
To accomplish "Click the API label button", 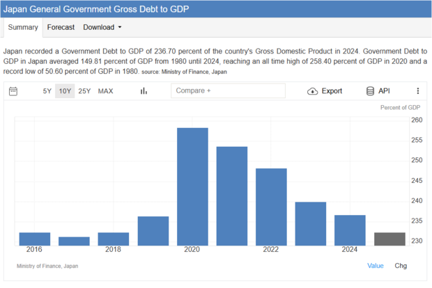I will pos(384,91).
